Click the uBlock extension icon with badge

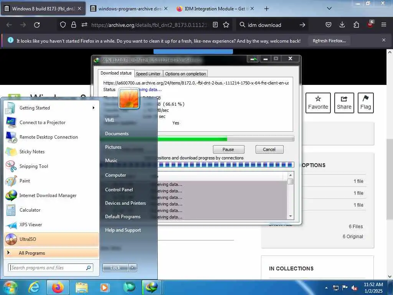point(370,24)
